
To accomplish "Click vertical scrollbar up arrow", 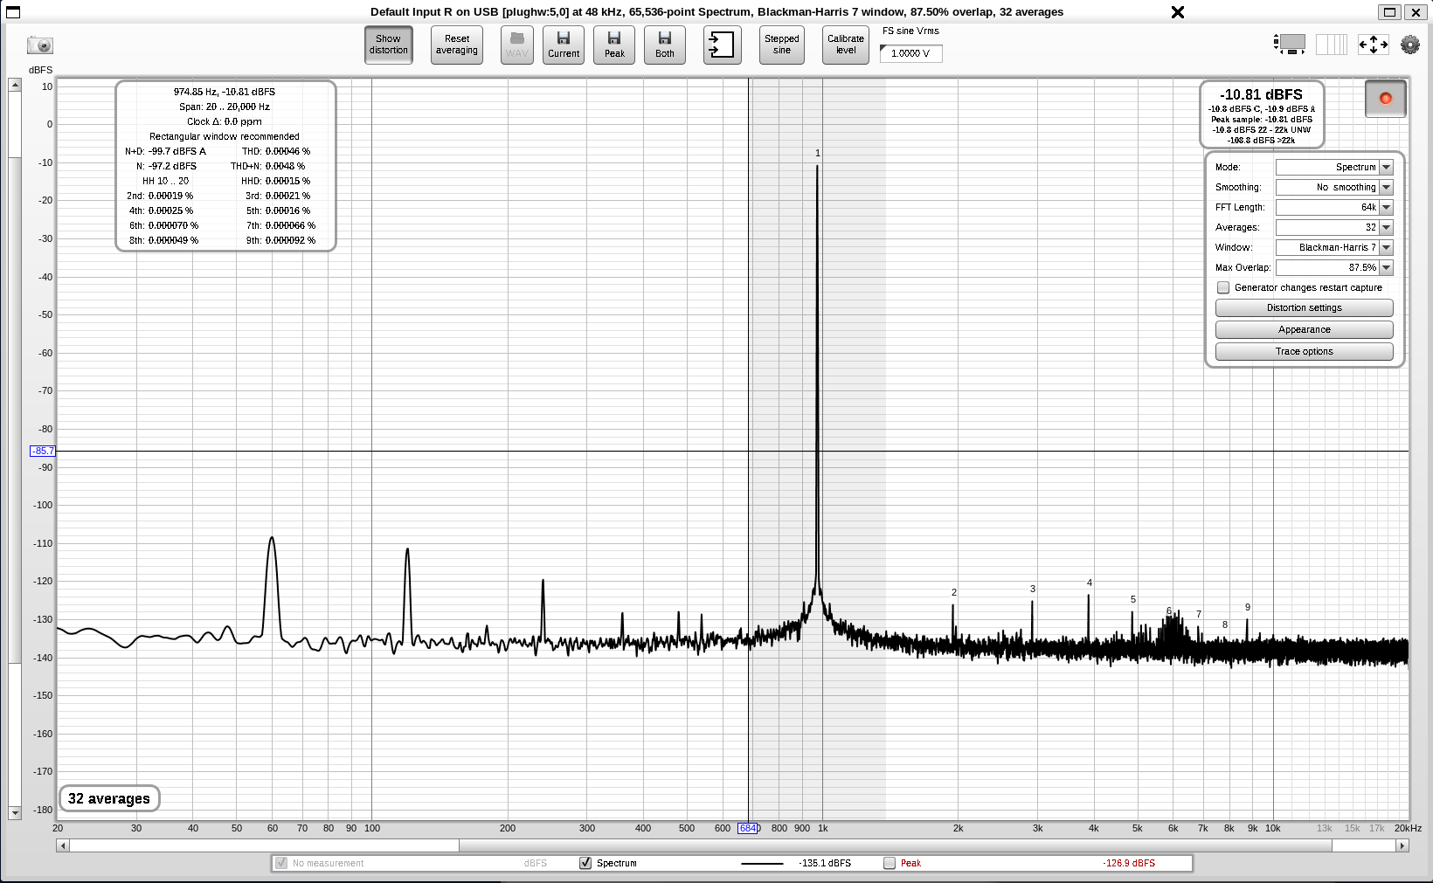I will pos(15,85).
